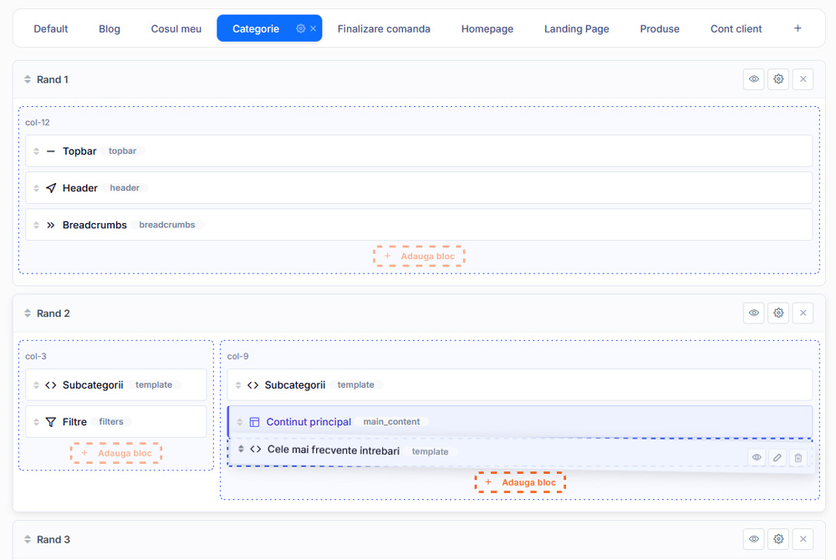Click Adauga bloc in col-12
836x560 pixels.
pos(419,257)
